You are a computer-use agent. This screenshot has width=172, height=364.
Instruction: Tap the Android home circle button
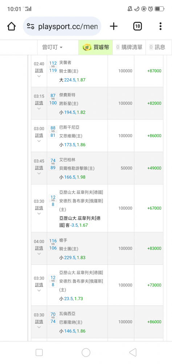coord(86,352)
